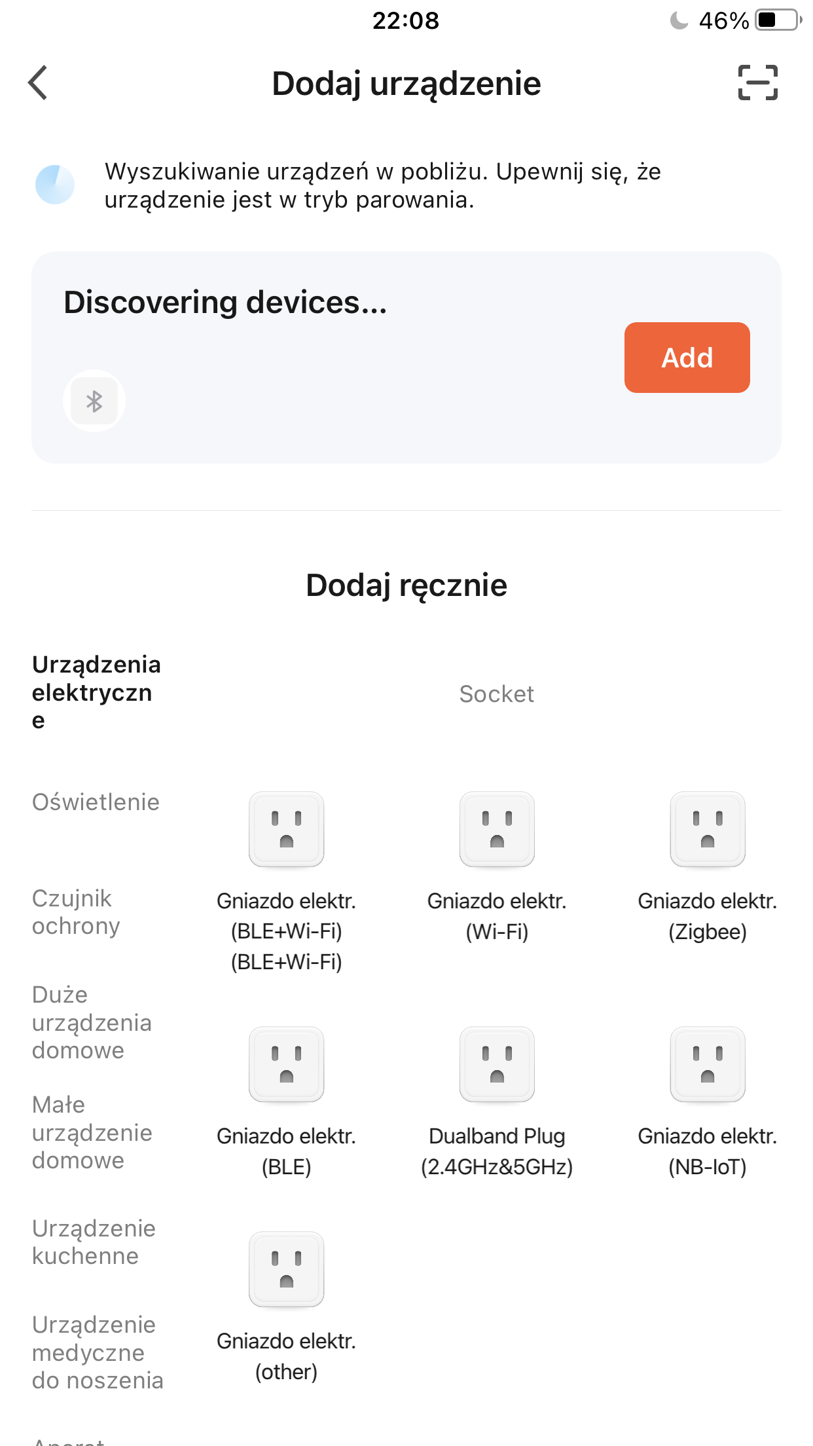The width and height of the screenshot is (813, 1446).
Task: Select Urządzenie medyczne do noszenia category
Action: coord(97,1352)
